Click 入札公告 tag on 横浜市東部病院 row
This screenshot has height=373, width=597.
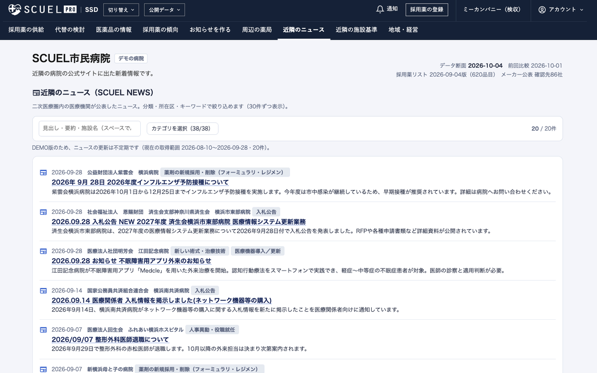coord(266,211)
